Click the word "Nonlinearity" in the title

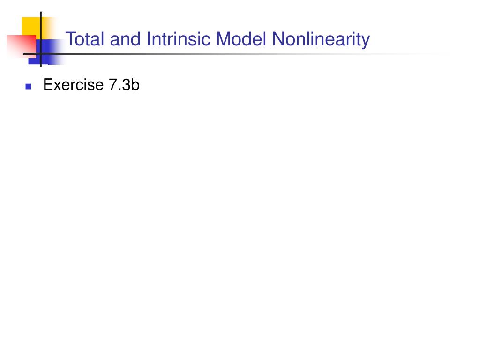click(321, 41)
